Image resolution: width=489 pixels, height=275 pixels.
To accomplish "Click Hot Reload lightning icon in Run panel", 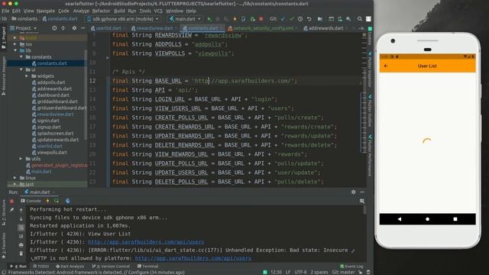I will coord(47,201).
